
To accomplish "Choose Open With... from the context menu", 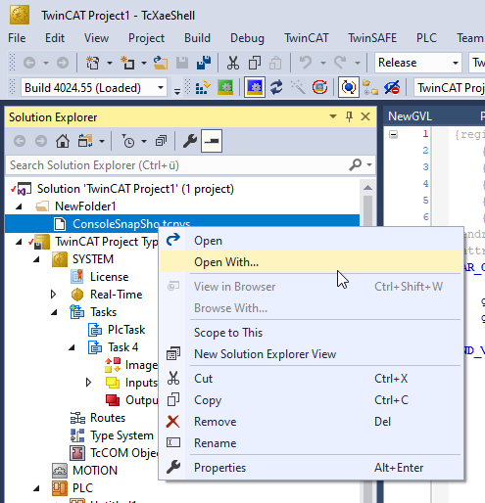I will 312,262.
